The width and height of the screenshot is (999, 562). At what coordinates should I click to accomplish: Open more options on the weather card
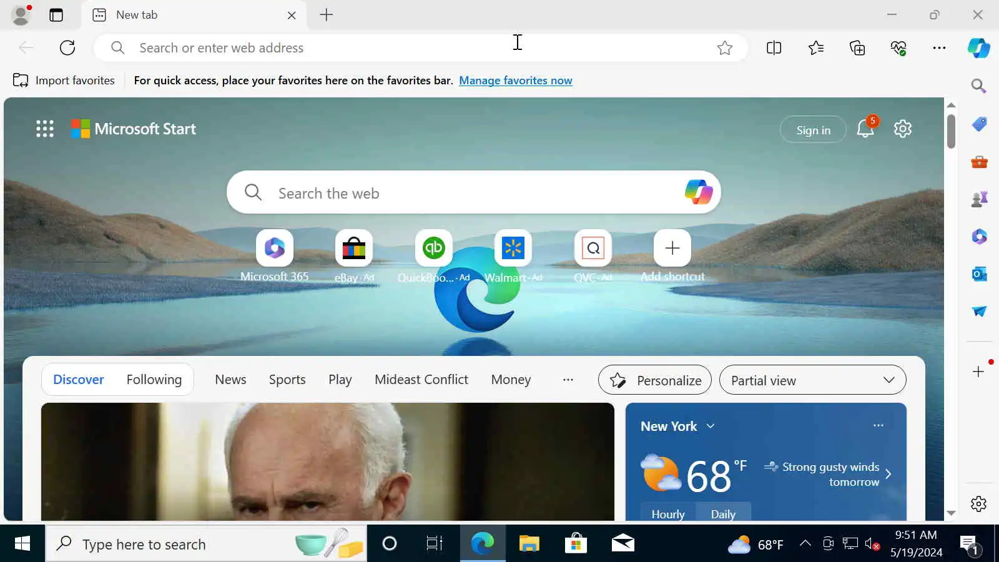point(878,426)
